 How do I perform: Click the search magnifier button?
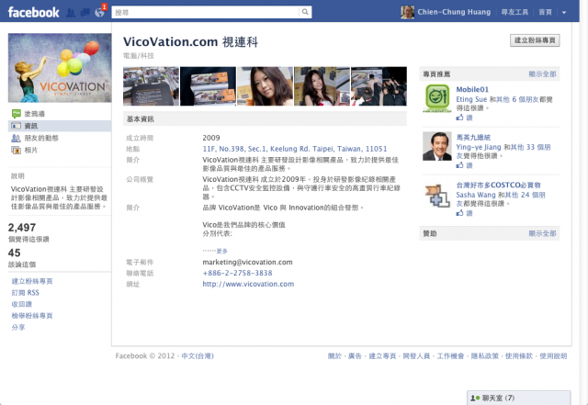tap(305, 12)
